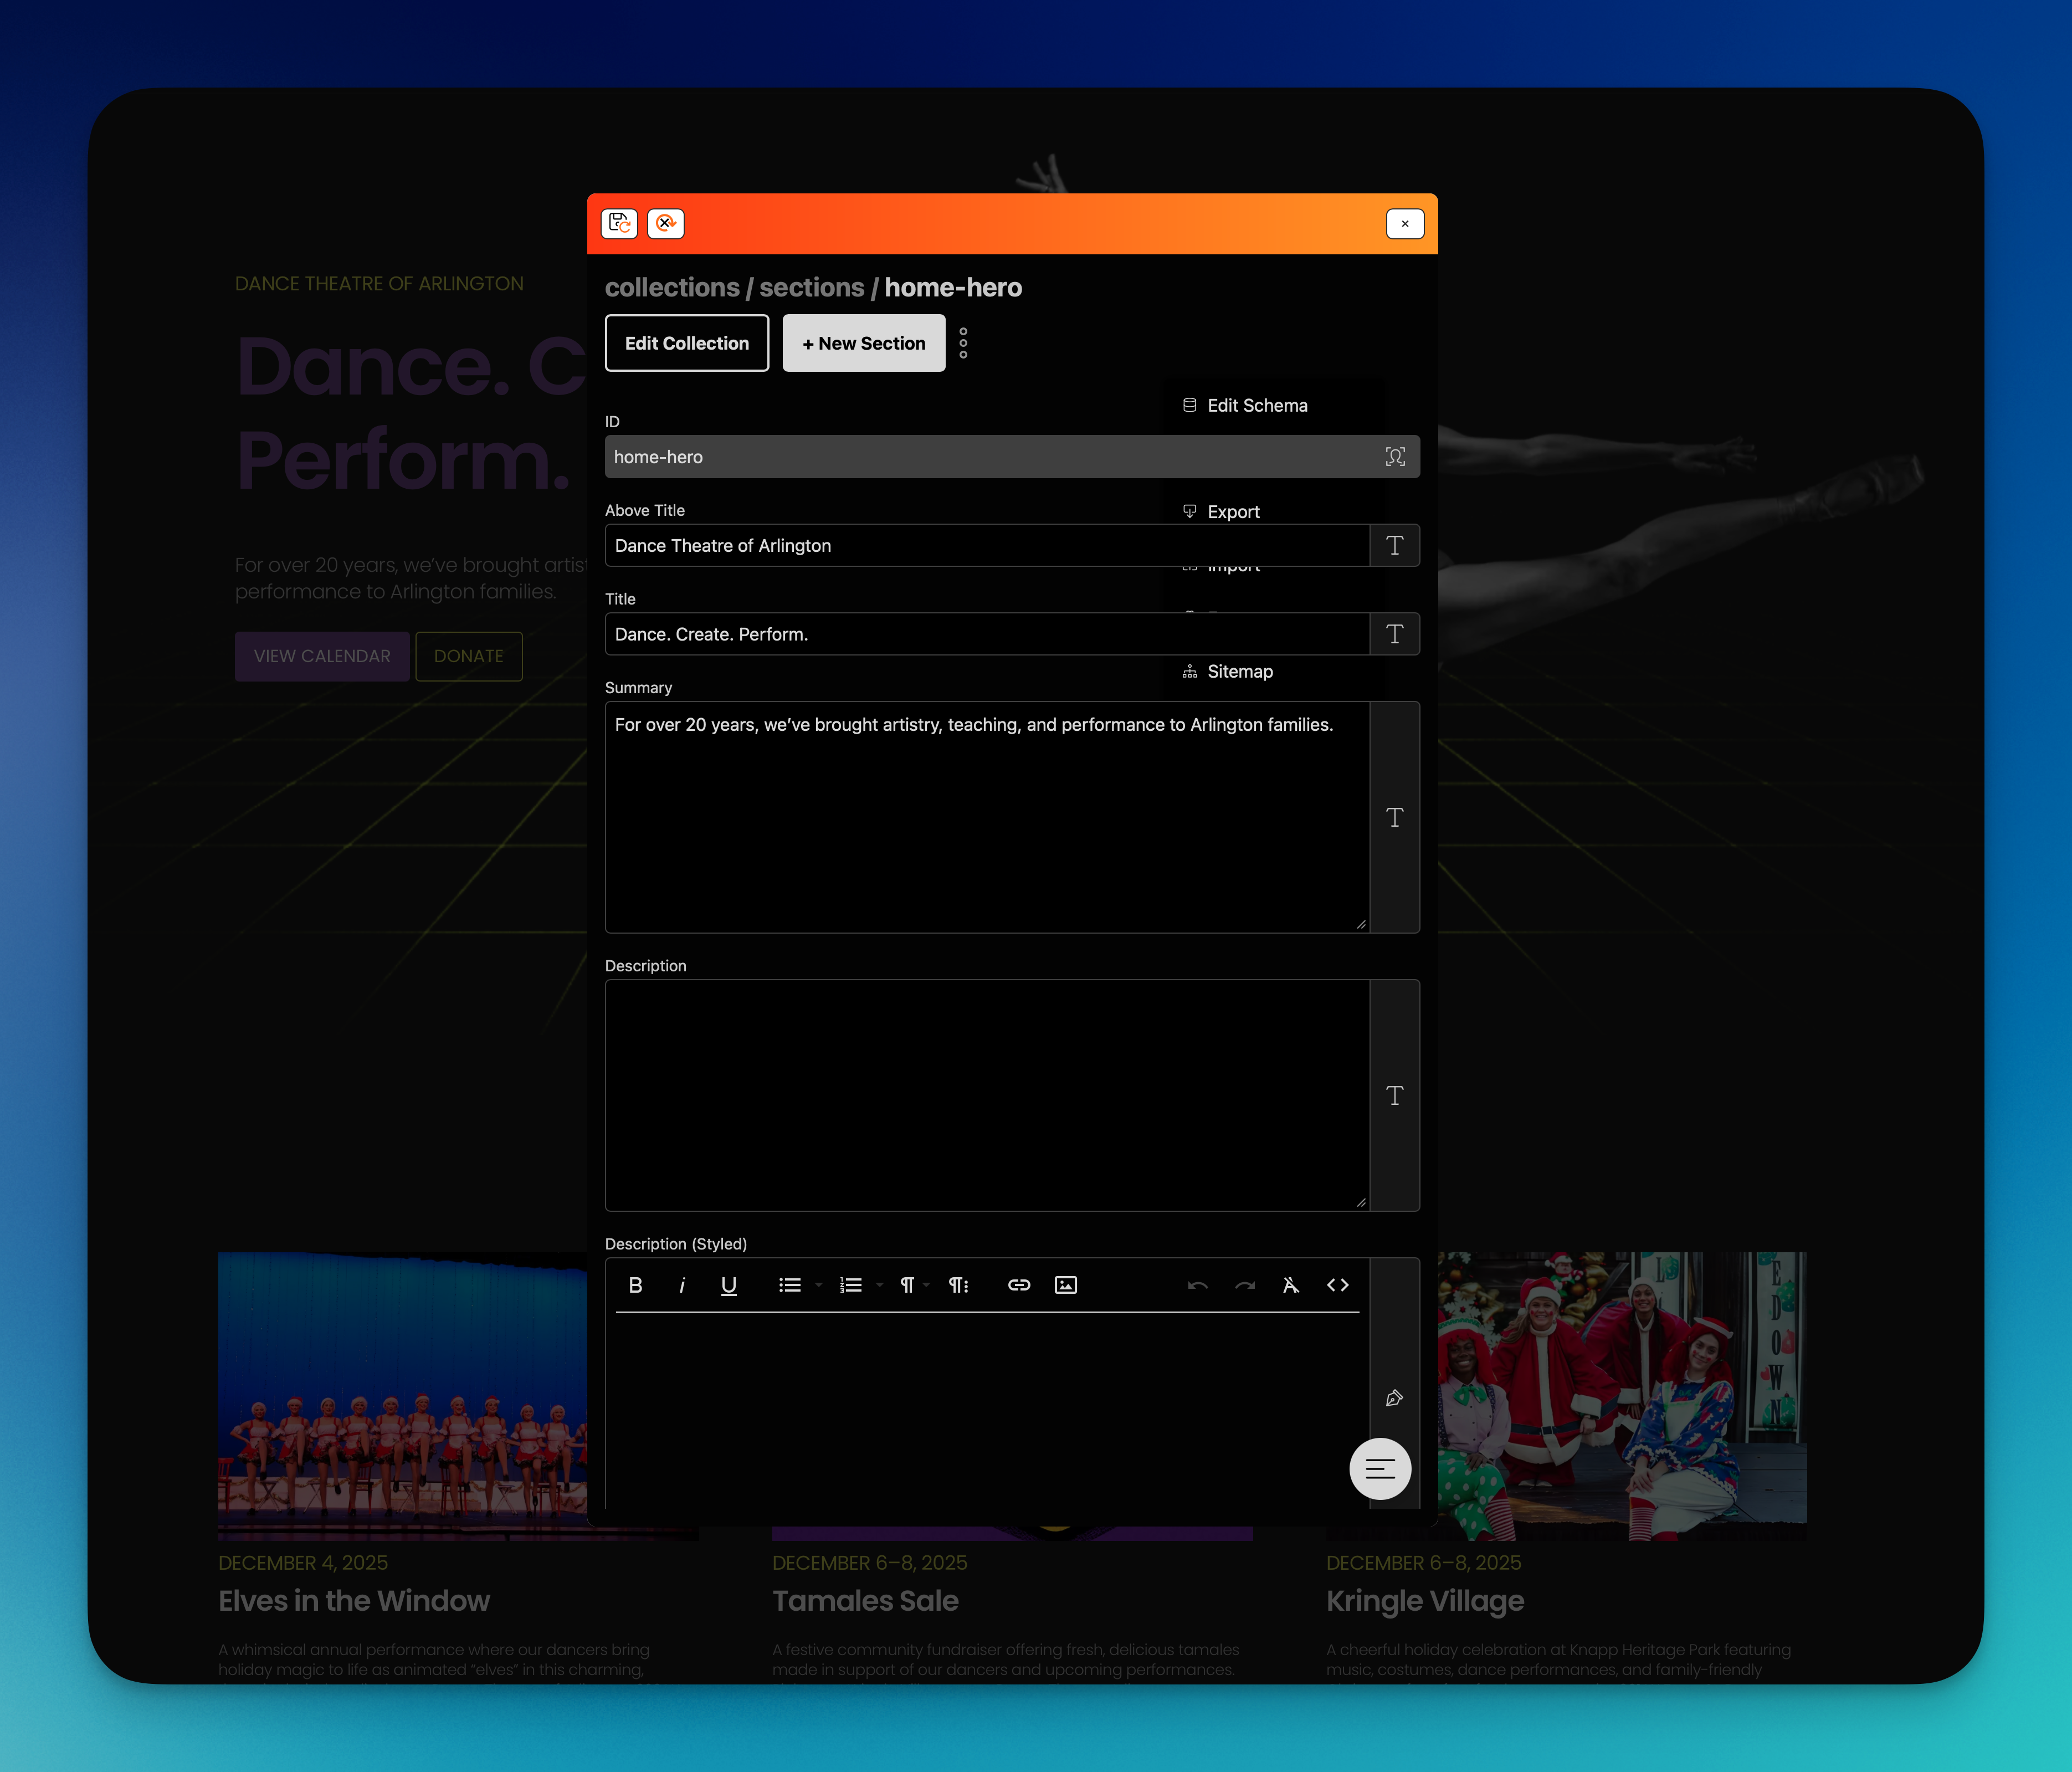
Task: Click the insert image icon
Action: (x=1066, y=1285)
